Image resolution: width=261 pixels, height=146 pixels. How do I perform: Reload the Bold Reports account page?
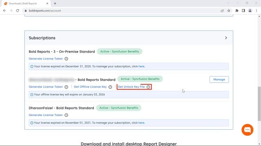point(18,11)
